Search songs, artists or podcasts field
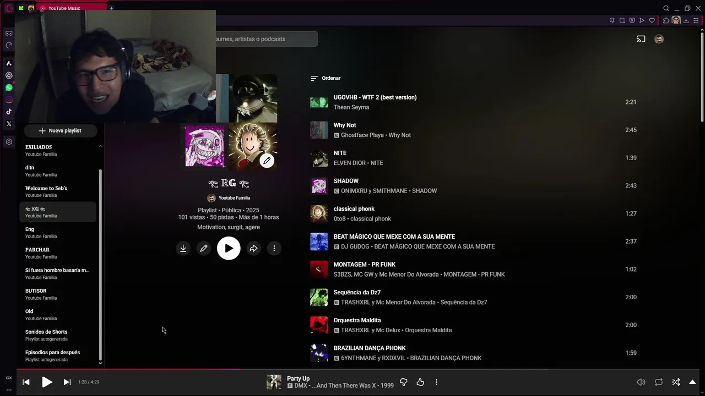The width and height of the screenshot is (705, 396). click(x=267, y=39)
